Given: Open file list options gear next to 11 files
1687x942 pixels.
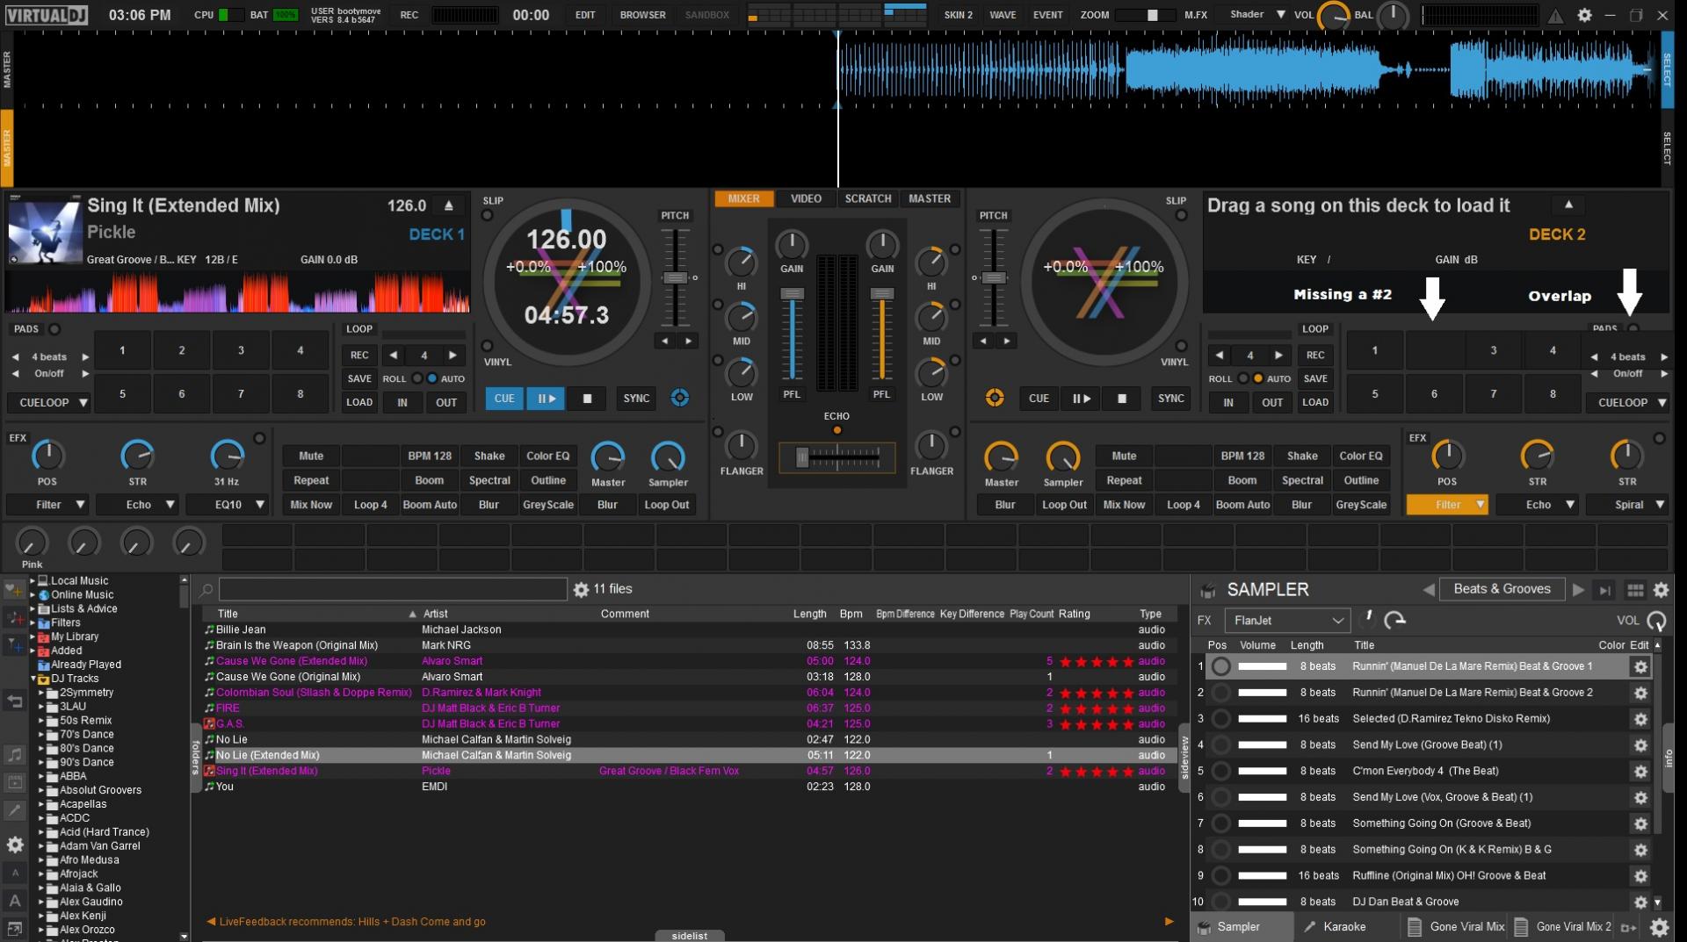Looking at the screenshot, I should tap(581, 589).
